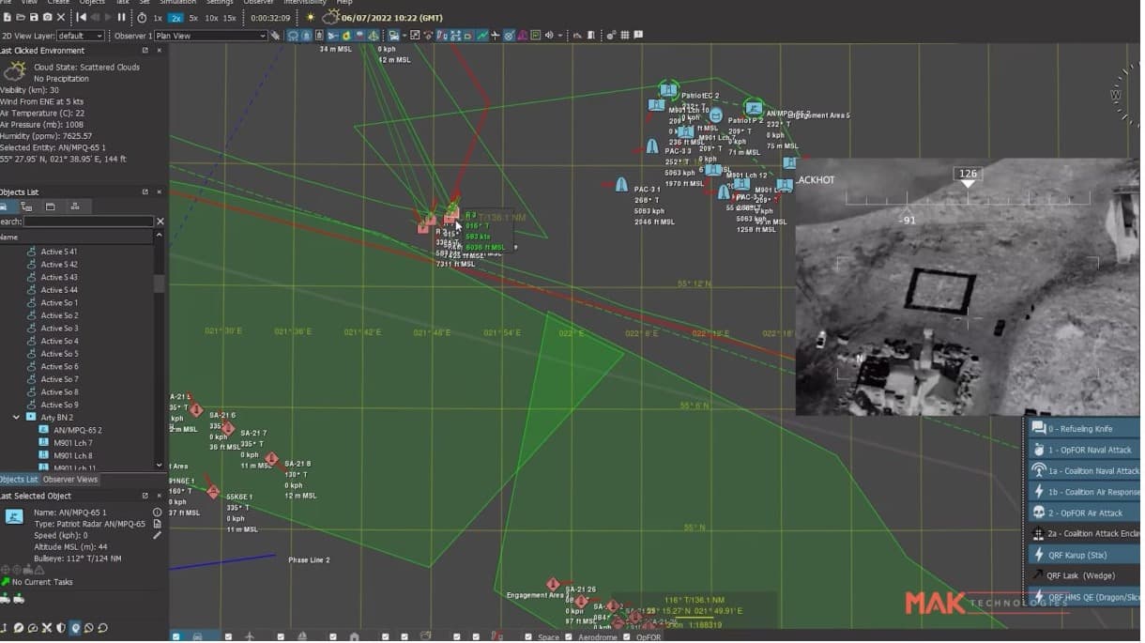Click the sun time-of-day icon
This screenshot has height=643, width=1145.
click(311, 17)
